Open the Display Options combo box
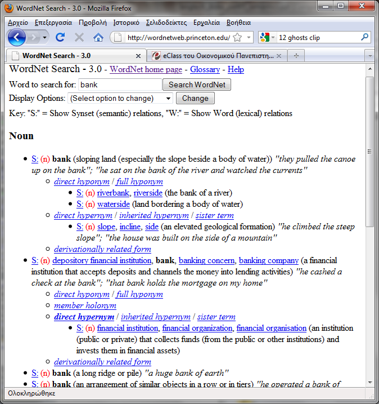Viewport: 379px width, 404px height. click(x=120, y=99)
